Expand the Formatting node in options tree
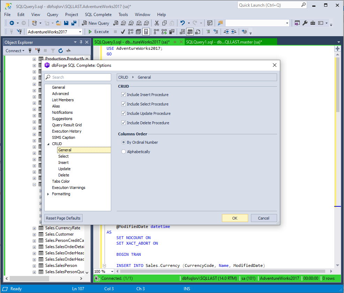 pyautogui.click(x=48, y=194)
